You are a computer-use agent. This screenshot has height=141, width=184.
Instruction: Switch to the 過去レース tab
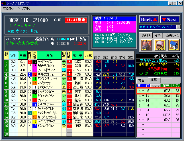[x=172, y=35]
